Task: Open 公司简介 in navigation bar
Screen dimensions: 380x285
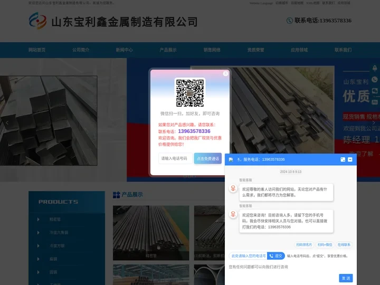Action: pos(81,50)
